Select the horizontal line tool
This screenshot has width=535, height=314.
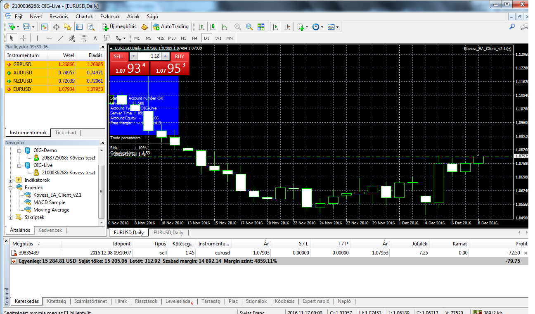coord(49,38)
